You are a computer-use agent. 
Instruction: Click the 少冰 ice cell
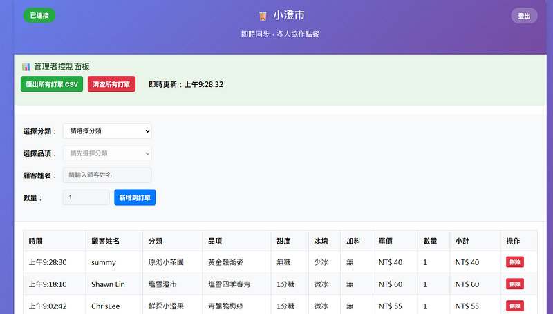click(x=324, y=262)
